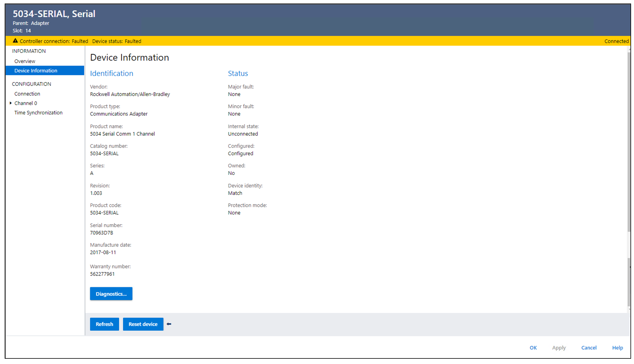This screenshot has height=364, width=634.
Task: Open the Connection configuration page
Action: pos(27,94)
